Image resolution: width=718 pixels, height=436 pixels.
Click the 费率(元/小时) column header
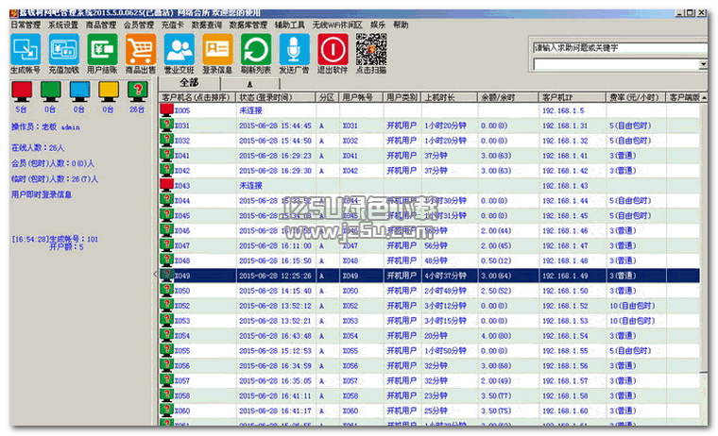pyautogui.click(x=636, y=97)
